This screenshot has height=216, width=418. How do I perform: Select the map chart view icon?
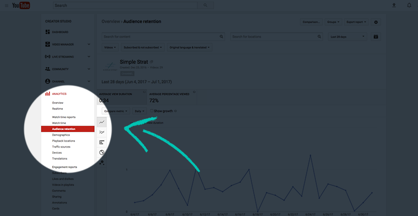coord(102,152)
